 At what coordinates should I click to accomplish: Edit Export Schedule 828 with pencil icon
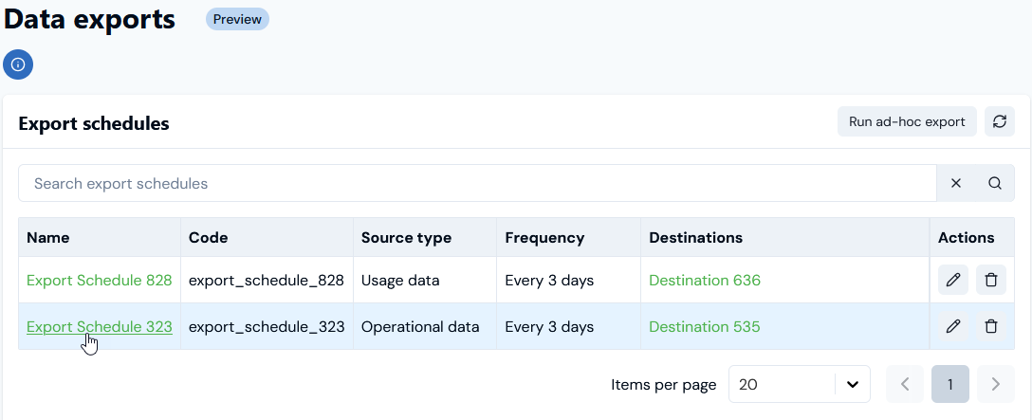953,280
